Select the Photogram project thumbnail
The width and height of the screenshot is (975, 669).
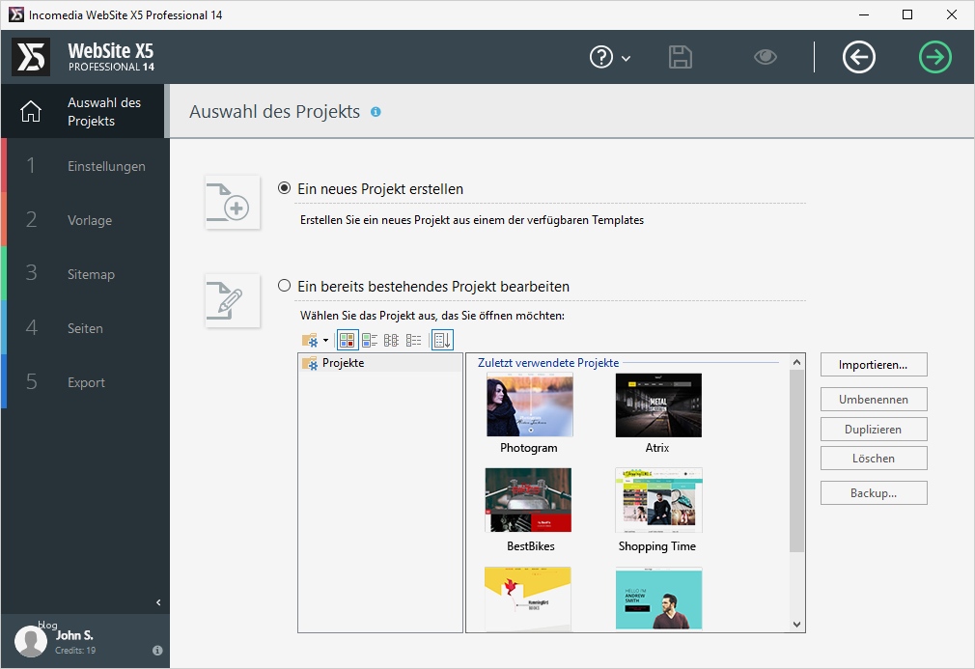click(x=530, y=404)
